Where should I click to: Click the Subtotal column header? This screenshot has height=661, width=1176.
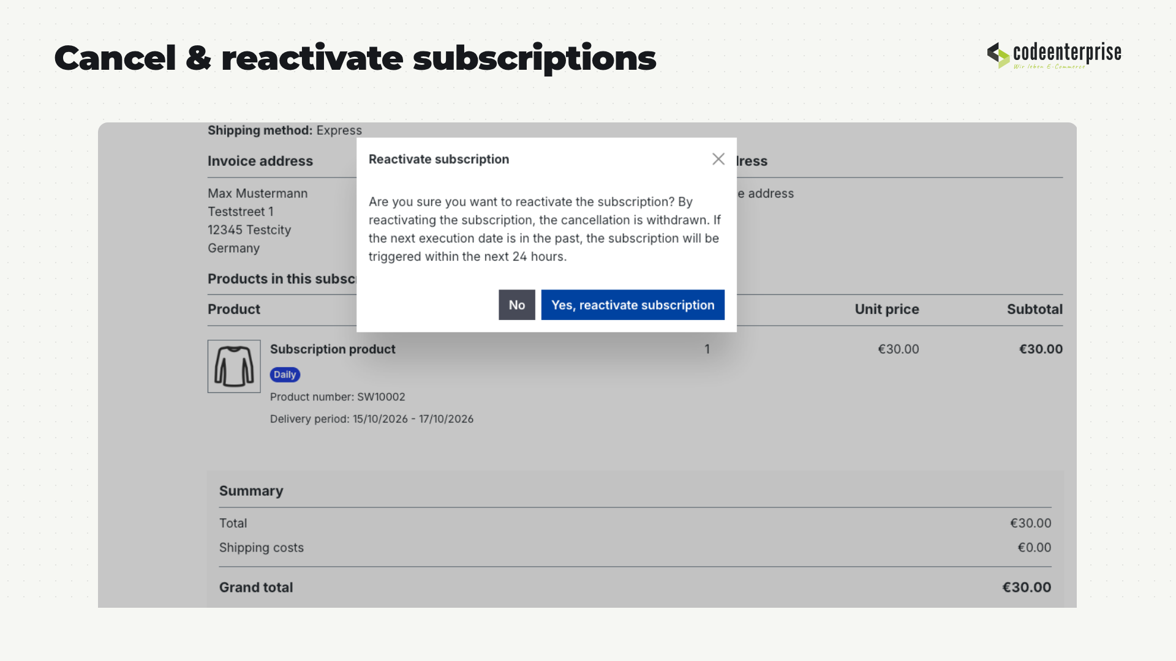point(1035,309)
